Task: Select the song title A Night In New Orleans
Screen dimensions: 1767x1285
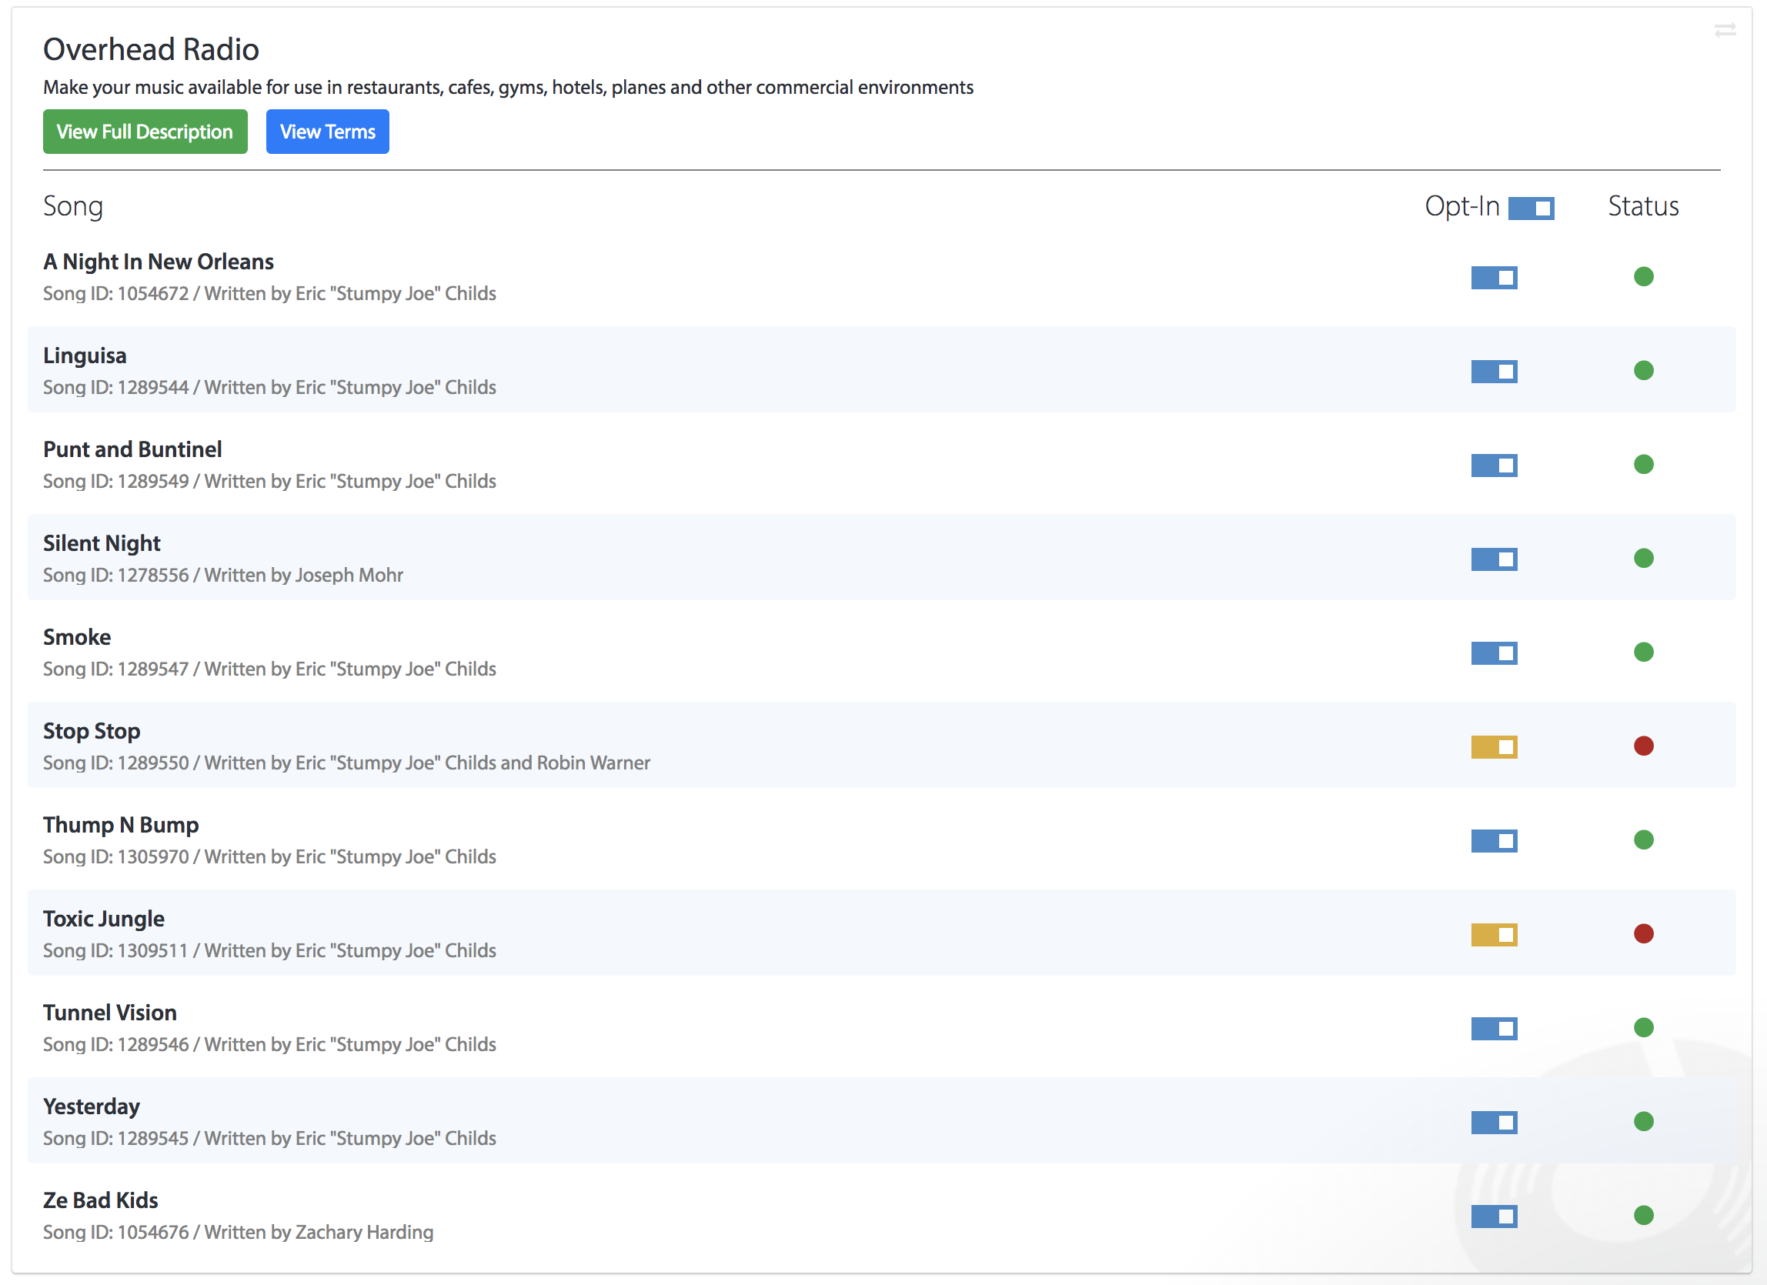Action: click(x=159, y=262)
